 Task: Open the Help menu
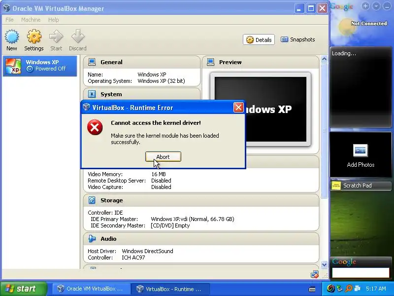point(53,20)
